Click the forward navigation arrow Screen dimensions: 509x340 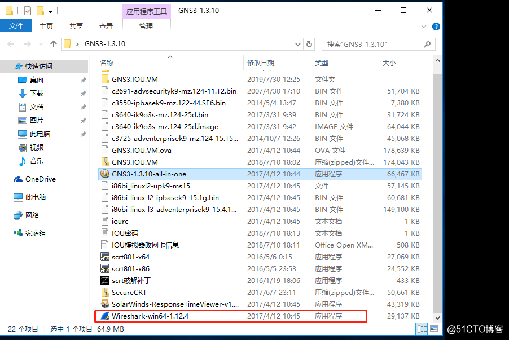pyautogui.click(x=28, y=44)
